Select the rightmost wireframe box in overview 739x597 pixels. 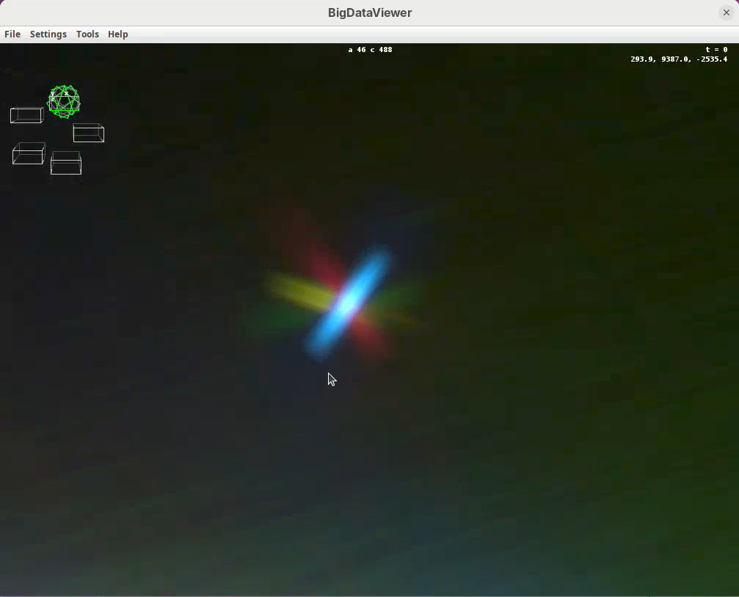[x=89, y=133]
